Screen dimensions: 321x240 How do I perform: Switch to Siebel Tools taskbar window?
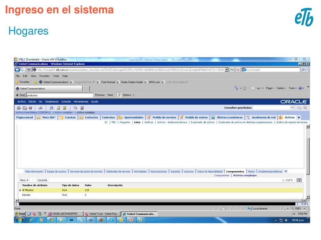[x=102, y=214]
